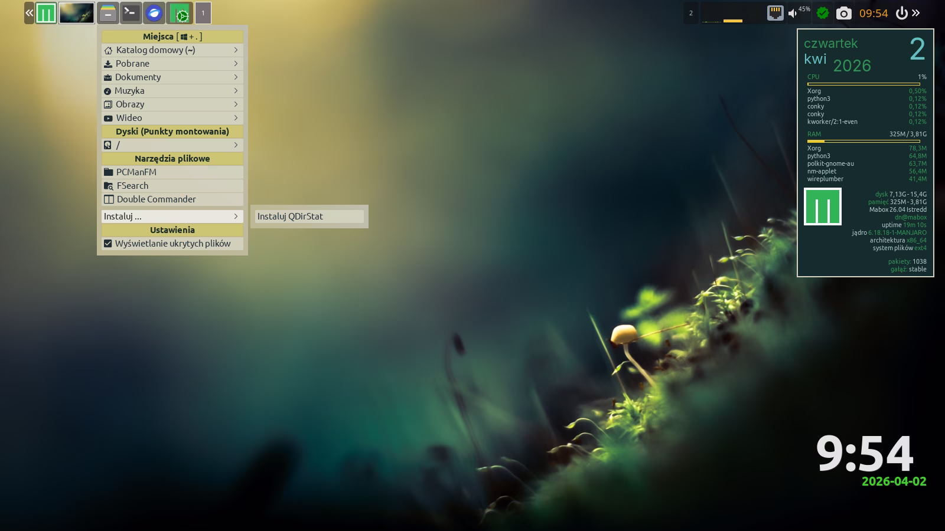945x531 pixels.
Task: Switch to workspace 1 in panel
Action: tap(203, 13)
